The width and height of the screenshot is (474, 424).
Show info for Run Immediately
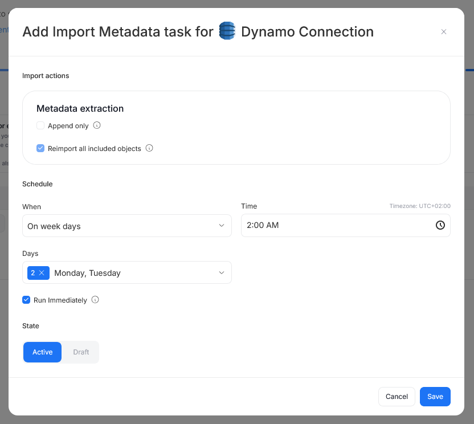click(x=95, y=300)
